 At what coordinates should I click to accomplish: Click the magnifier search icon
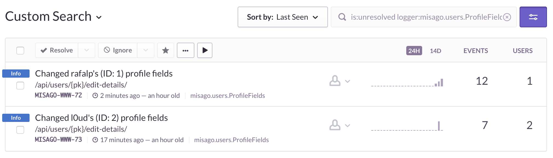[x=342, y=17]
